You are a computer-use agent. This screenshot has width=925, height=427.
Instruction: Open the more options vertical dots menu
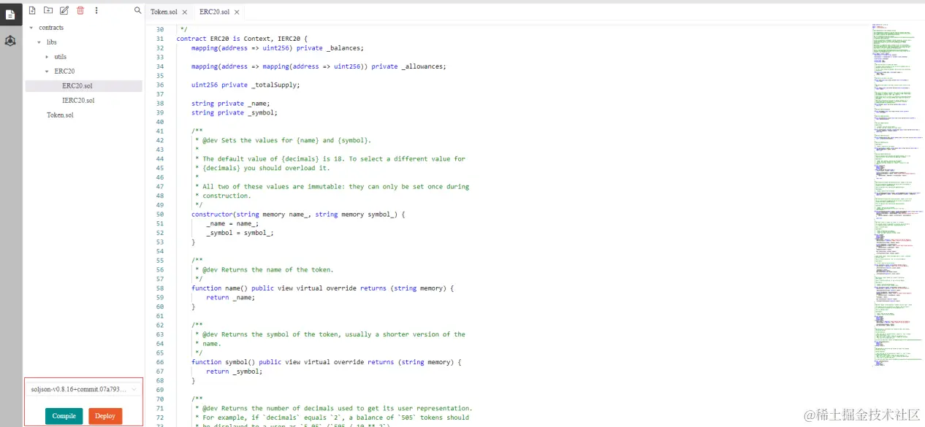tap(96, 10)
